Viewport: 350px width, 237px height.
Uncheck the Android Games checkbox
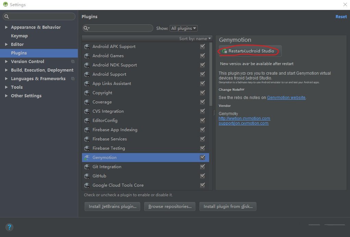203,55
